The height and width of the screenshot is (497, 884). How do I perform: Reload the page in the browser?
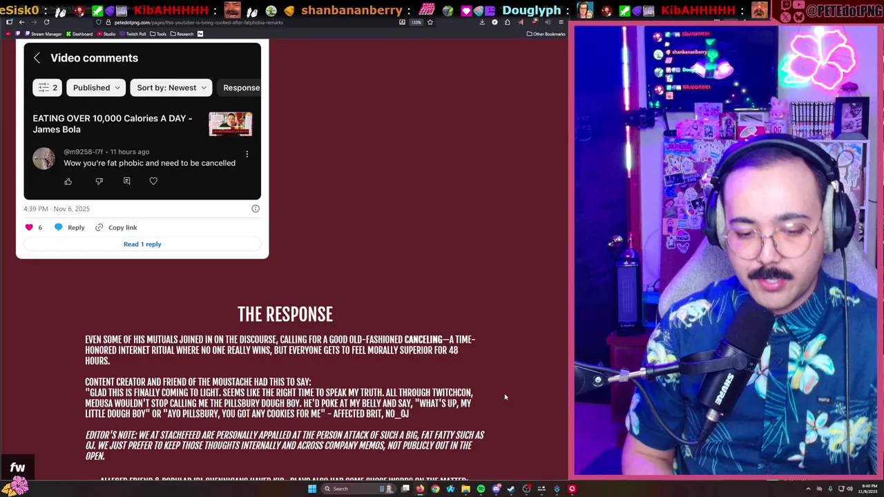[46, 22]
